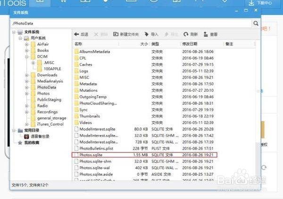Select the Photos.sqlite-shm file
Viewport: 283px width, 199px height.
144,161
